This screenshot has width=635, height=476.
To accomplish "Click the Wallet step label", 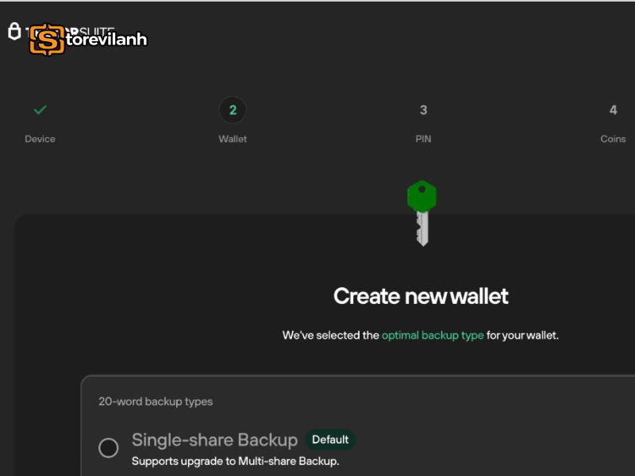I will point(233,139).
